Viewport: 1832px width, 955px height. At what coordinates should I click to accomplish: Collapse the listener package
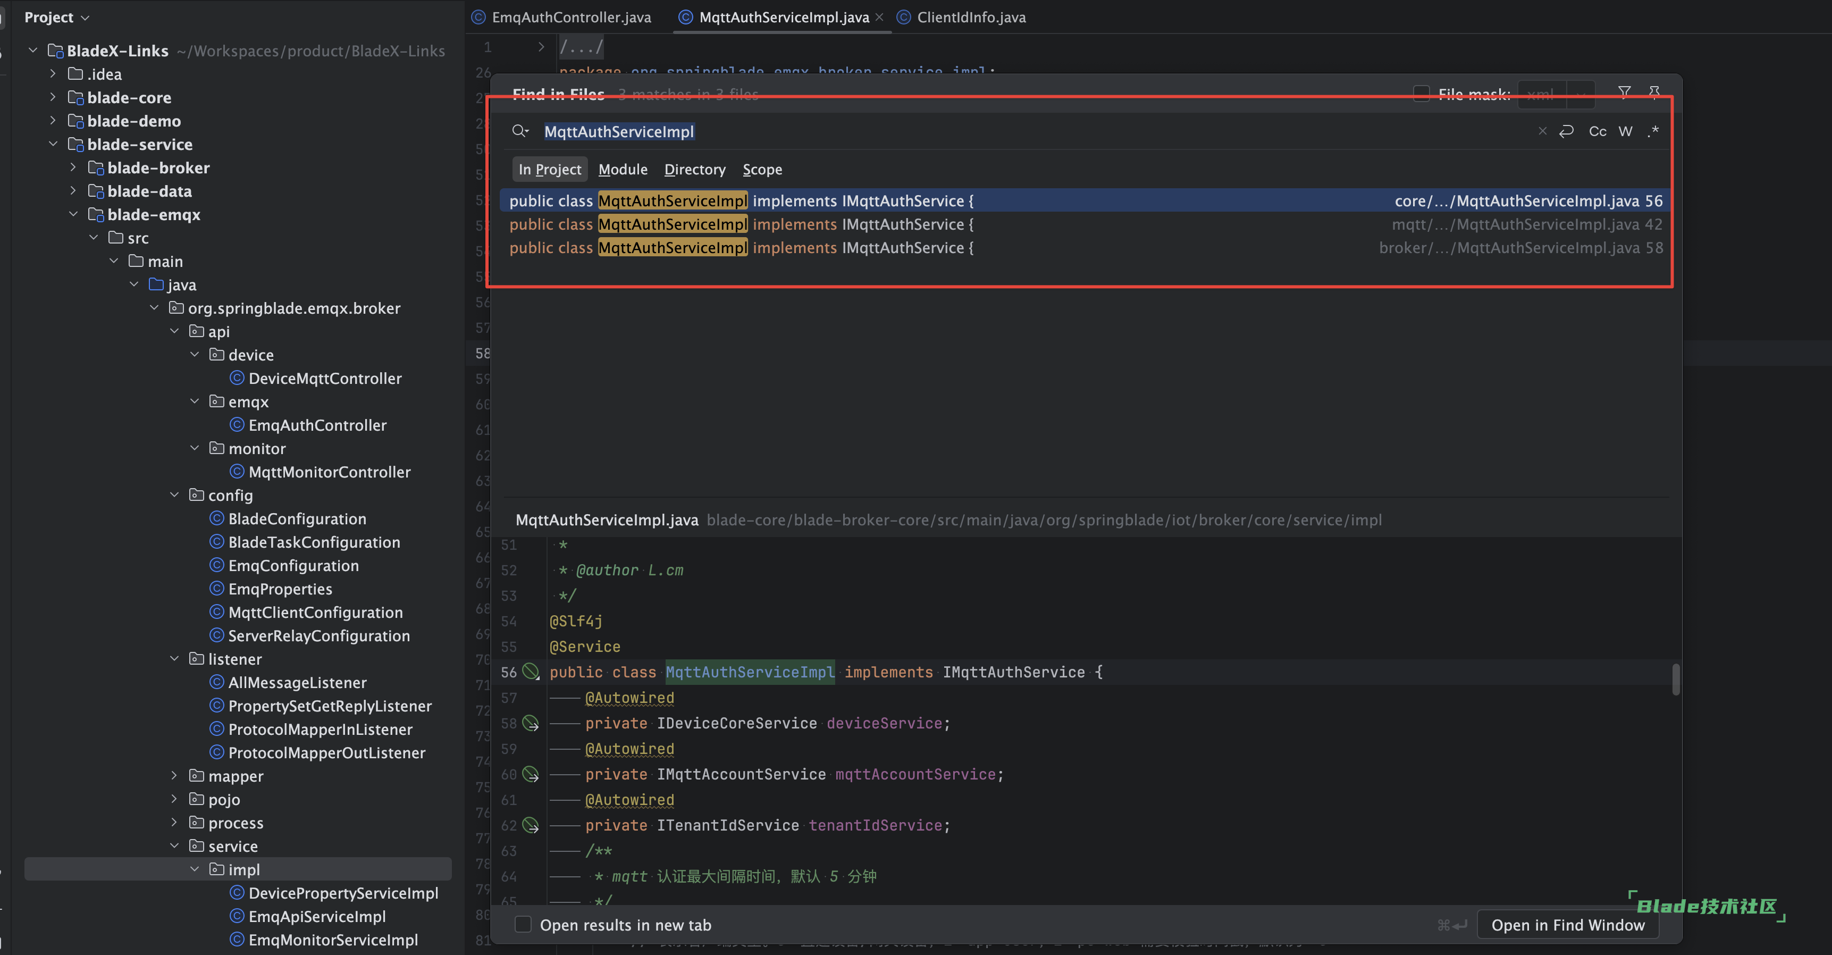[174, 659]
